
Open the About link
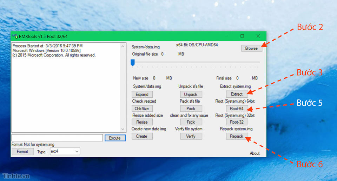pos(255,153)
